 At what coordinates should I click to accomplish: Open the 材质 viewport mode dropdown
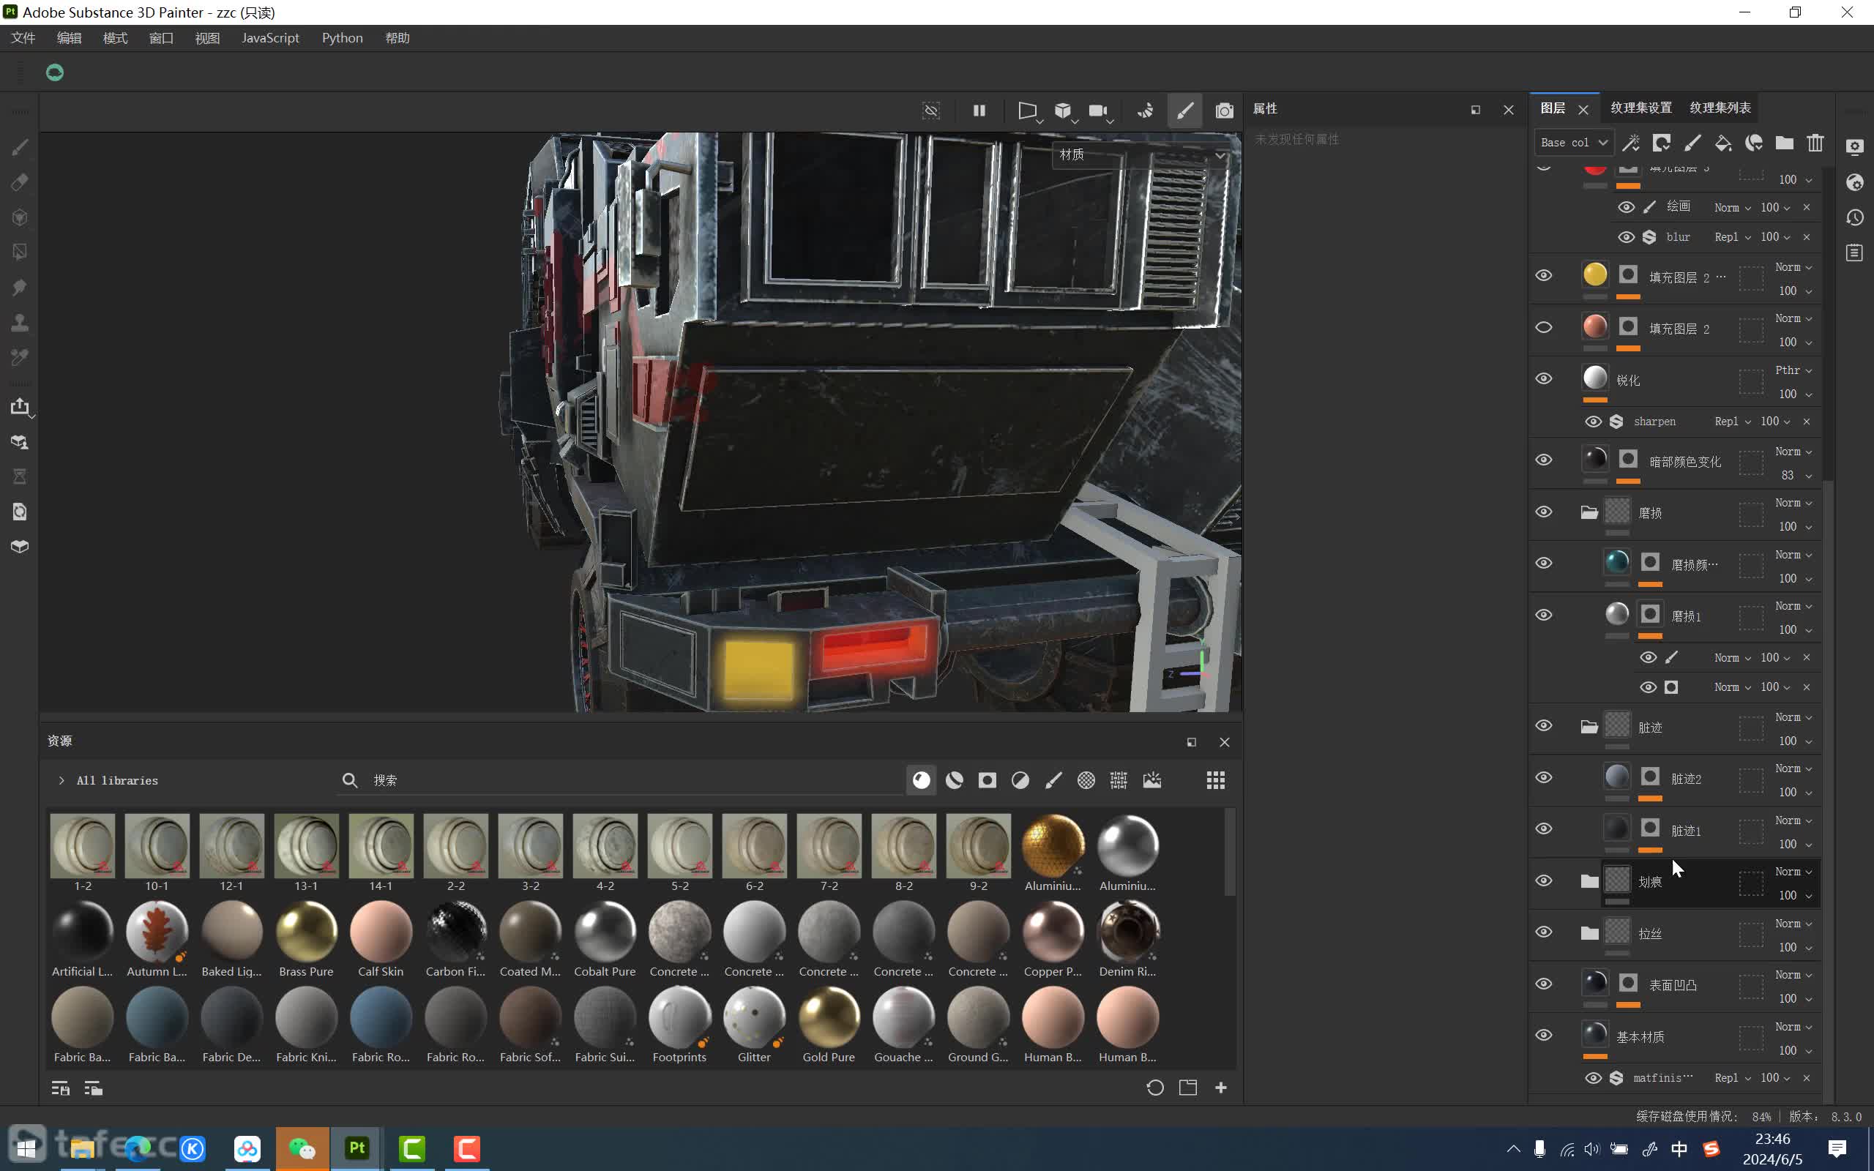tap(1141, 155)
